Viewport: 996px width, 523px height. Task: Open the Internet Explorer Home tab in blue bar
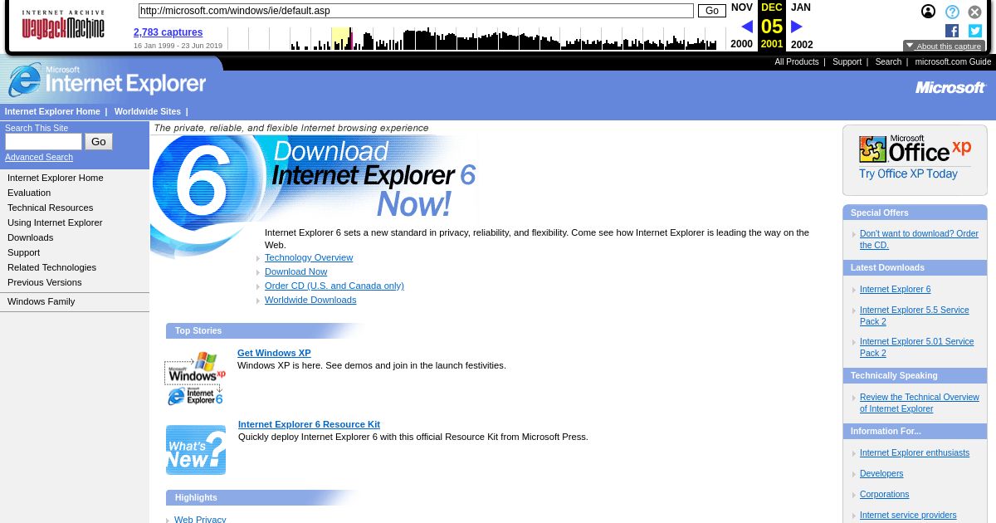pyautogui.click(x=52, y=111)
